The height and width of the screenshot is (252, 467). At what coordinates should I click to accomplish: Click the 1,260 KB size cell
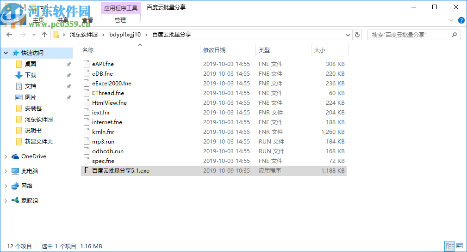[333, 132]
